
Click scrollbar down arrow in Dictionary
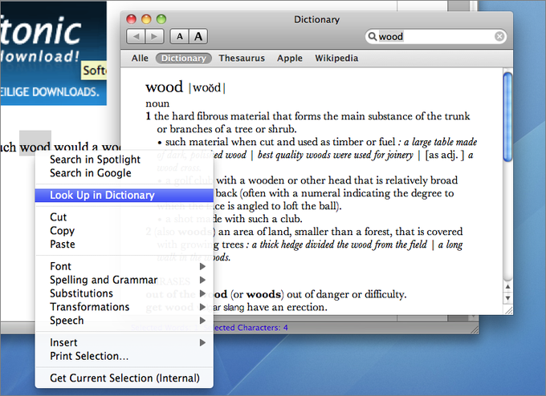(x=507, y=298)
